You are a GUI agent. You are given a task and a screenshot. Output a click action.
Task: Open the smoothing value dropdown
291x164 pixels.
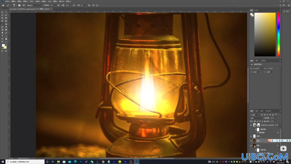pyautogui.click(x=86, y=5)
